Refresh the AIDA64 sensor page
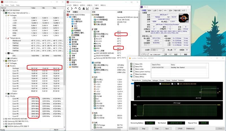The height and width of the screenshot is (131, 226). click(x=80, y=8)
